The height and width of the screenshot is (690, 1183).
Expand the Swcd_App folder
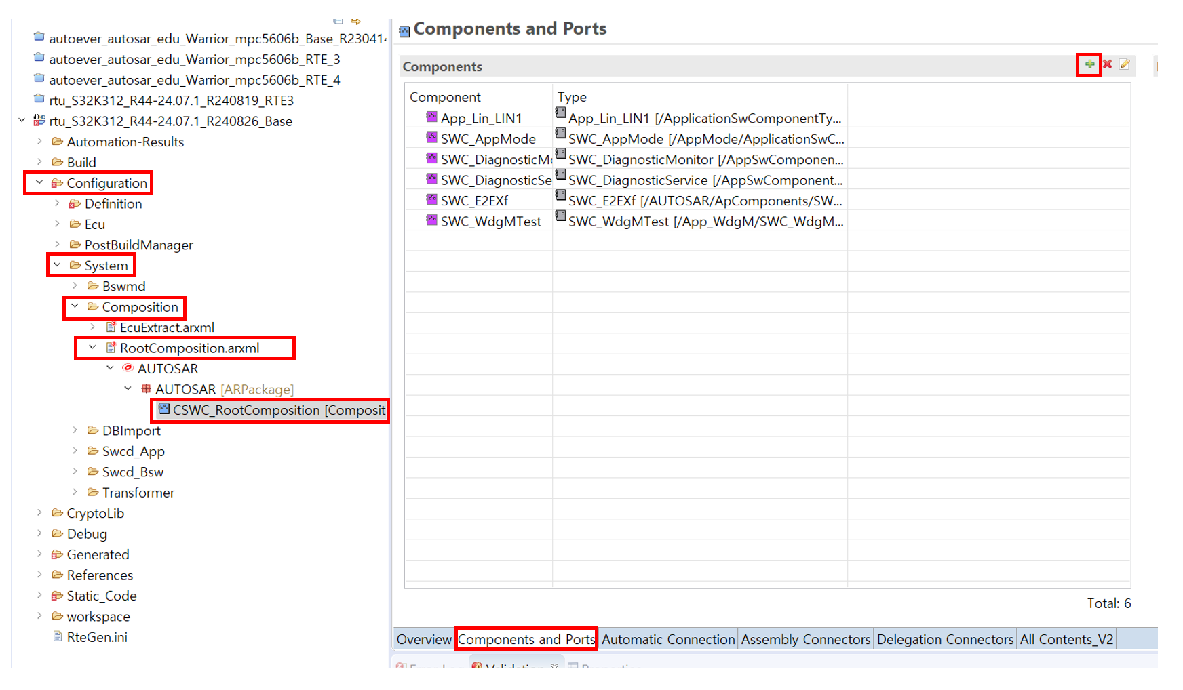click(75, 451)
